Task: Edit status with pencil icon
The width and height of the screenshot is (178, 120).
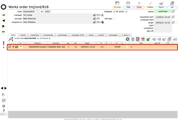Action: coord(173,11)
